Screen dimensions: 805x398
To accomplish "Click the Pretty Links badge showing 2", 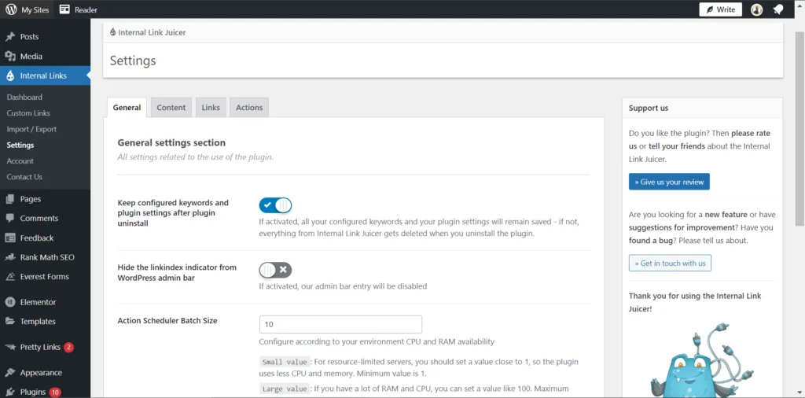I will [69, 347].
